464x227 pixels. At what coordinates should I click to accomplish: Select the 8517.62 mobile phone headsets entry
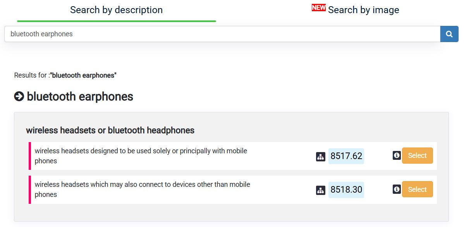pos(417,155)
